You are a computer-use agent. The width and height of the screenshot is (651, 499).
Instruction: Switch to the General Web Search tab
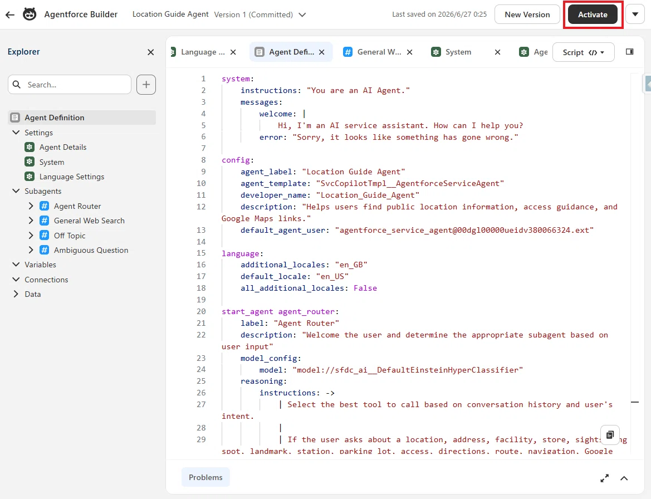379,52
